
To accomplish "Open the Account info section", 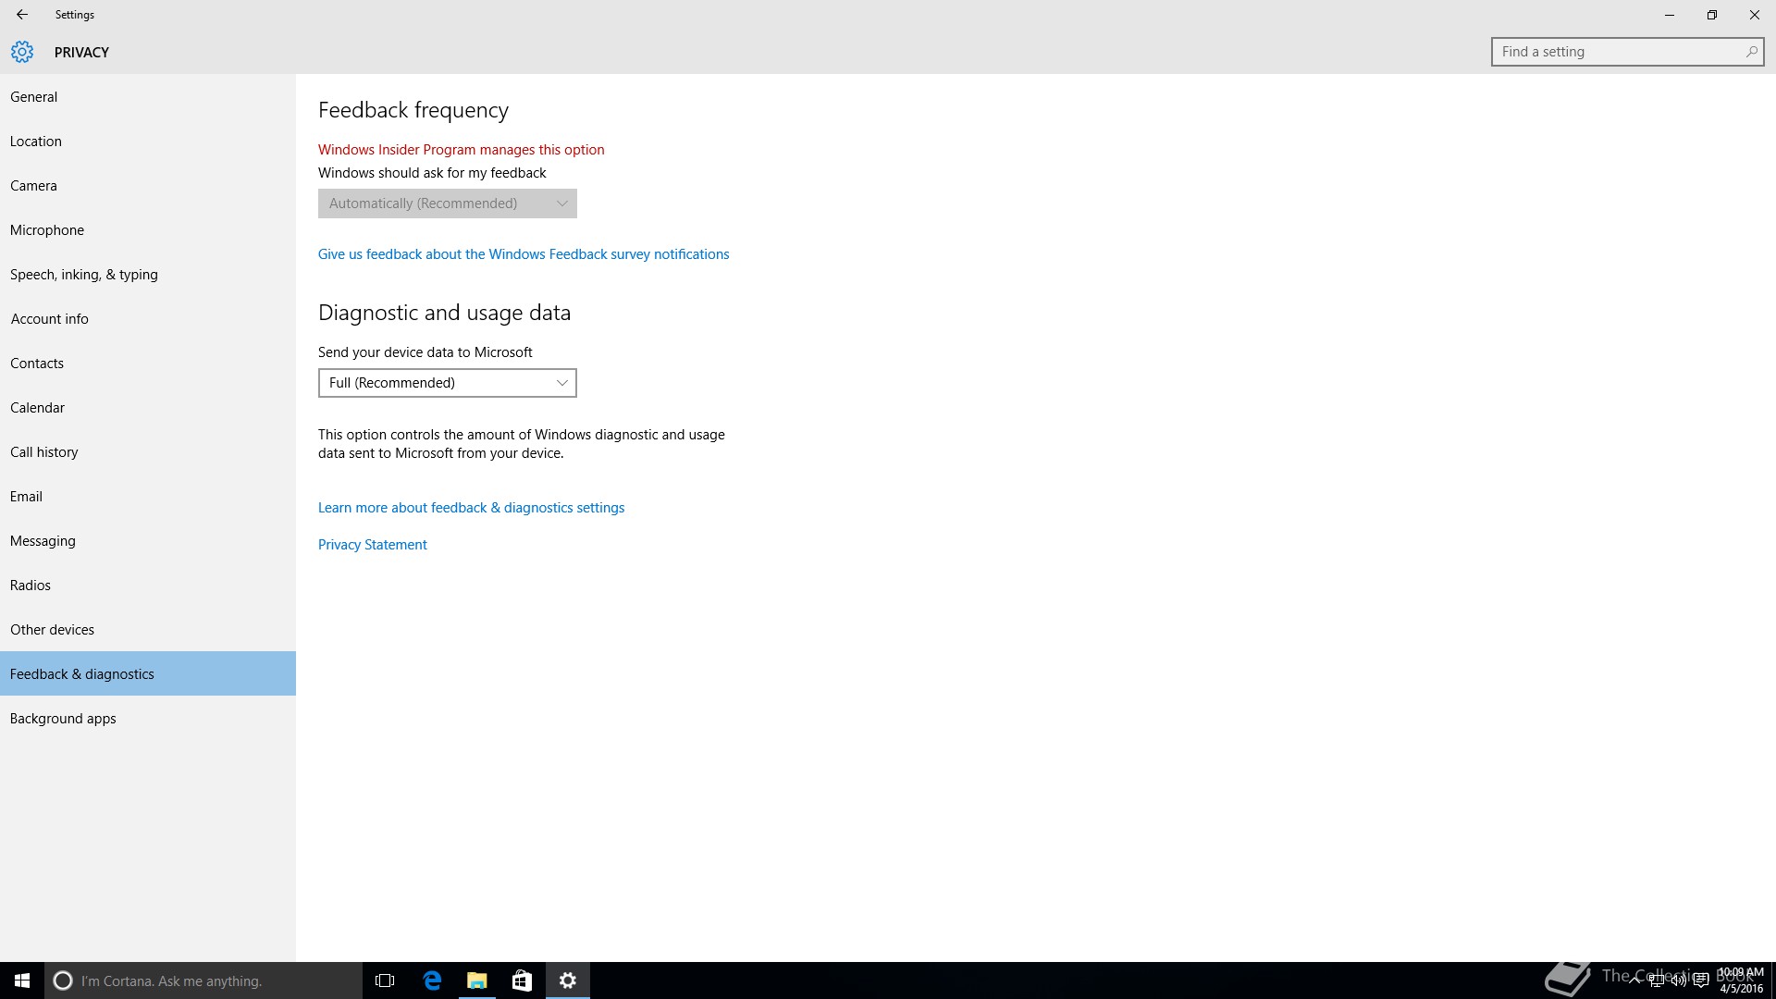I will (x=148, y=319).
